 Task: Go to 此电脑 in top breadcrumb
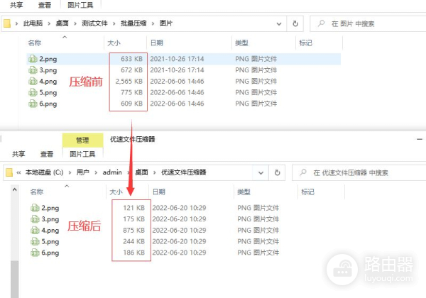(x=33, y=23)
